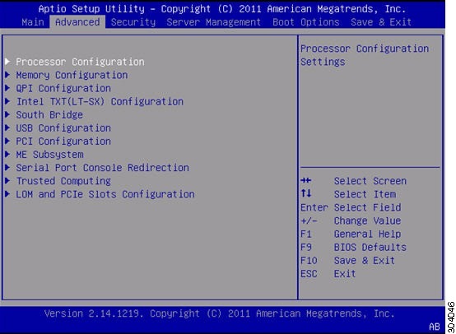
Task: Click arrow beside South Bridge
Action: pyautogui.click(x=8, y=114)
